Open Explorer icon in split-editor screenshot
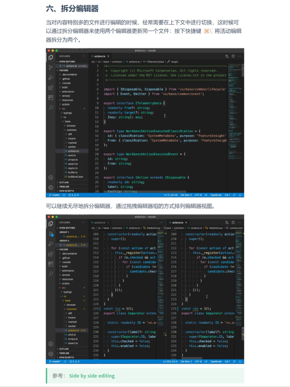The image size is (290, 387). (51, 223)
